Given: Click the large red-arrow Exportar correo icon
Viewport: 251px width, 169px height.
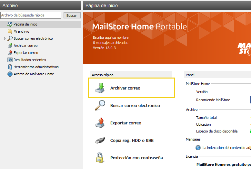Looking at the screenshot, I should [x=100, y=123].
